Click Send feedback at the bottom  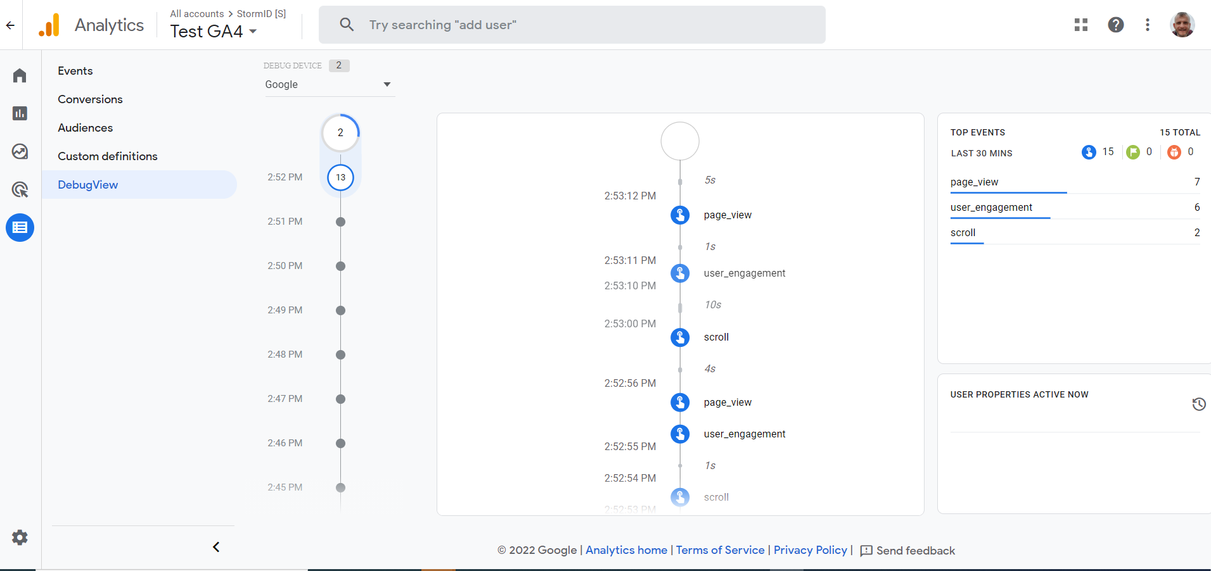[915, 550]
